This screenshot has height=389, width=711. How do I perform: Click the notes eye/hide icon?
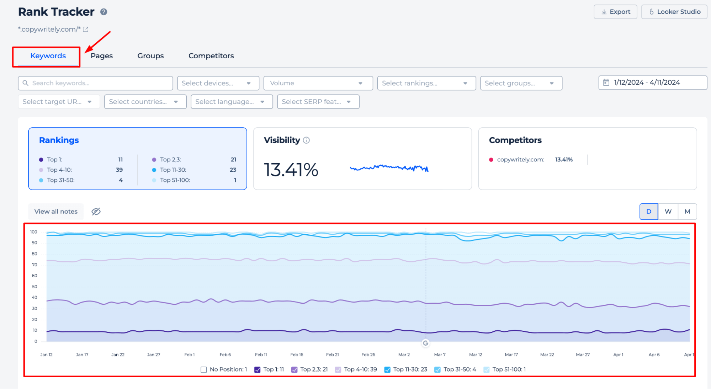[x=96, y=211]
